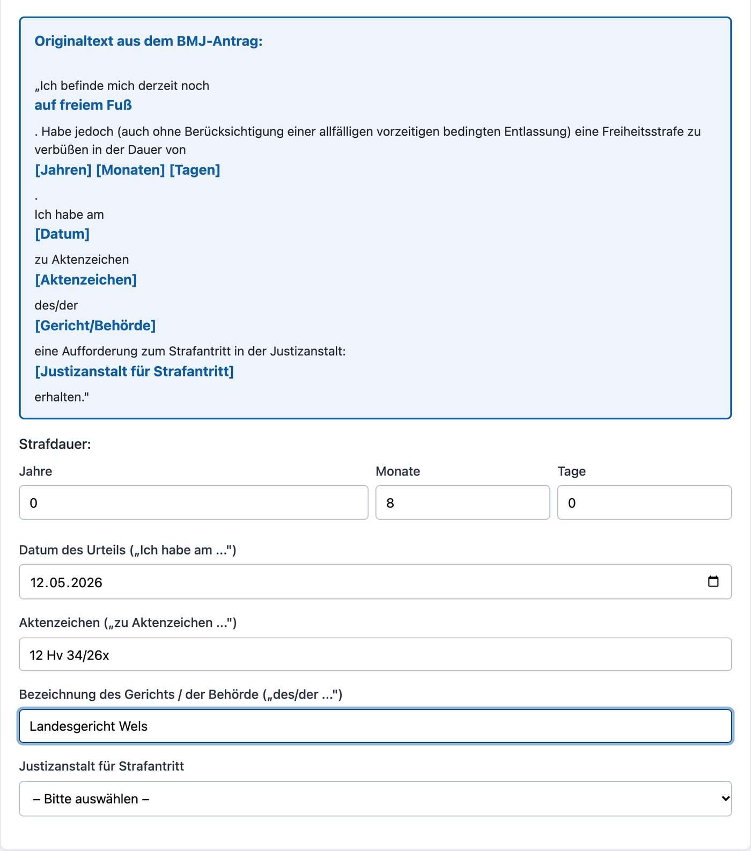The height and width of the screenshot is (851, 751).
Task: Click the [Justizanstalt für Strafantritt] placeholder
Action: coord(135,372)
